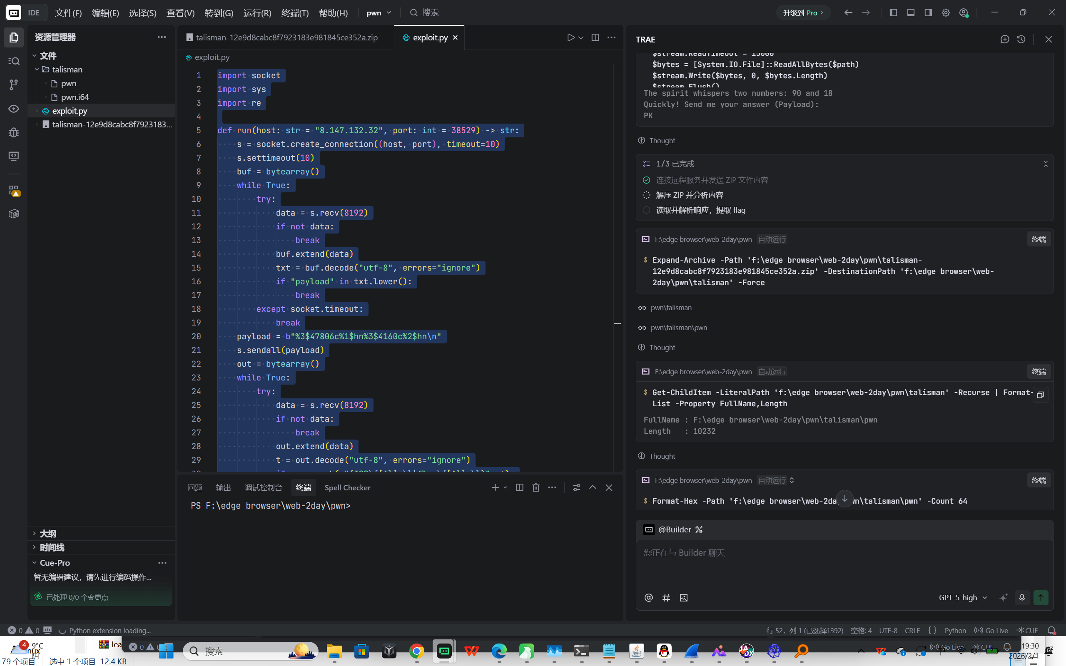Open Run and Debug bug icon

14,132
